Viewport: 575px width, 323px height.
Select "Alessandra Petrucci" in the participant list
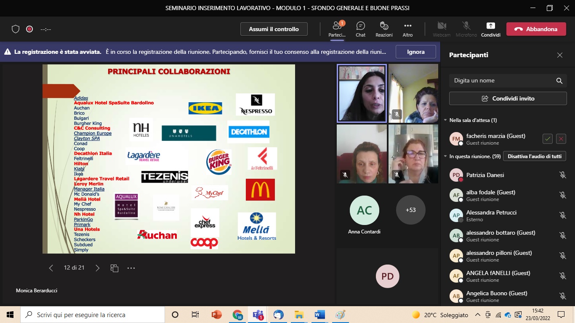[491, 212]
